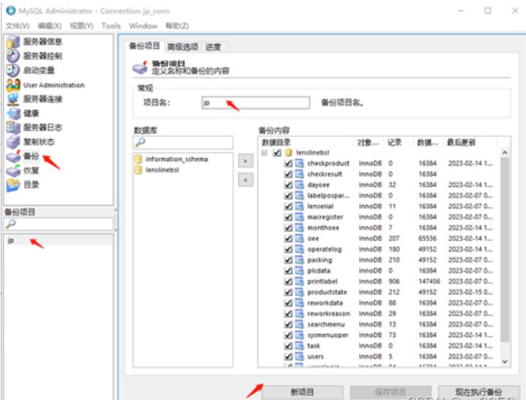This screenshot has width=526, height=400.
Task: Click the table icon beside oee
Action: coord(299,239)
